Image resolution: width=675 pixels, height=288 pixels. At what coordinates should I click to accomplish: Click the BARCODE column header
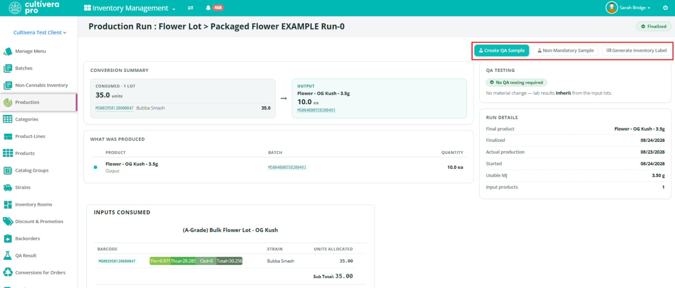coord(107,249)
